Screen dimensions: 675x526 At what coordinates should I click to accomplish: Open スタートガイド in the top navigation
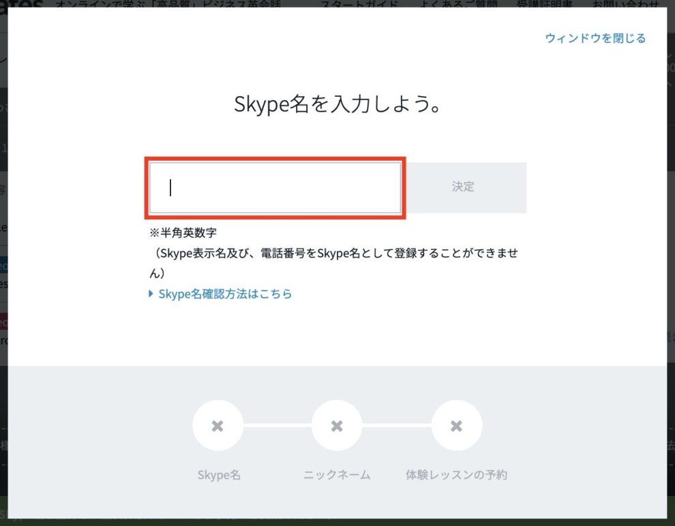350,3
